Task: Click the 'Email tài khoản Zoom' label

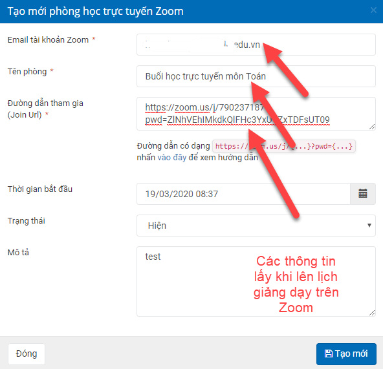Action: click(48, 40)
